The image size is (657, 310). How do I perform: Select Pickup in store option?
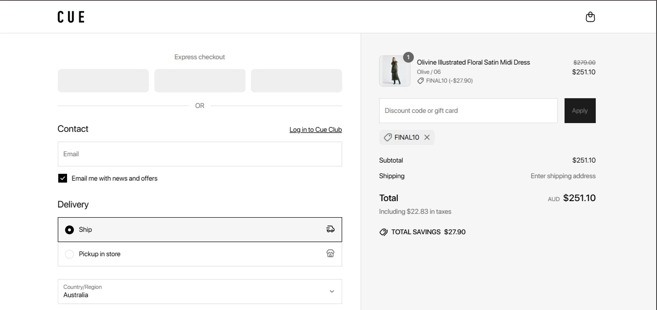(x=200, y=254)
